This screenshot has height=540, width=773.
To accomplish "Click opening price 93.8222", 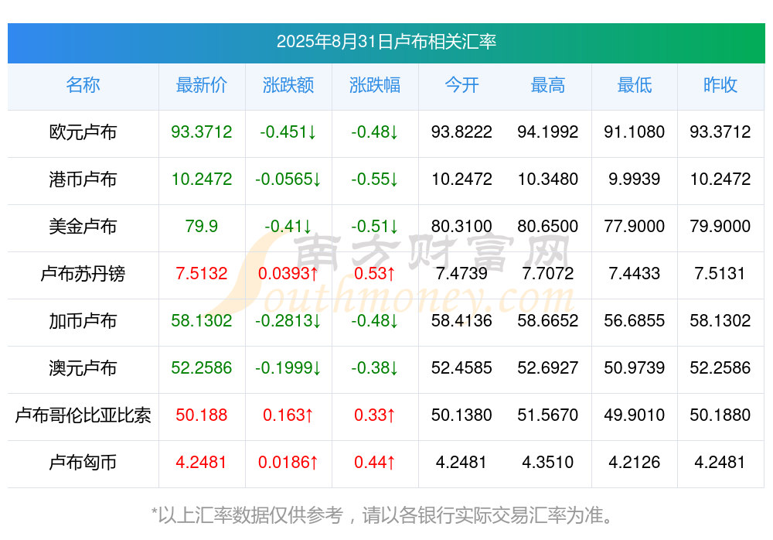I will 461,132.
